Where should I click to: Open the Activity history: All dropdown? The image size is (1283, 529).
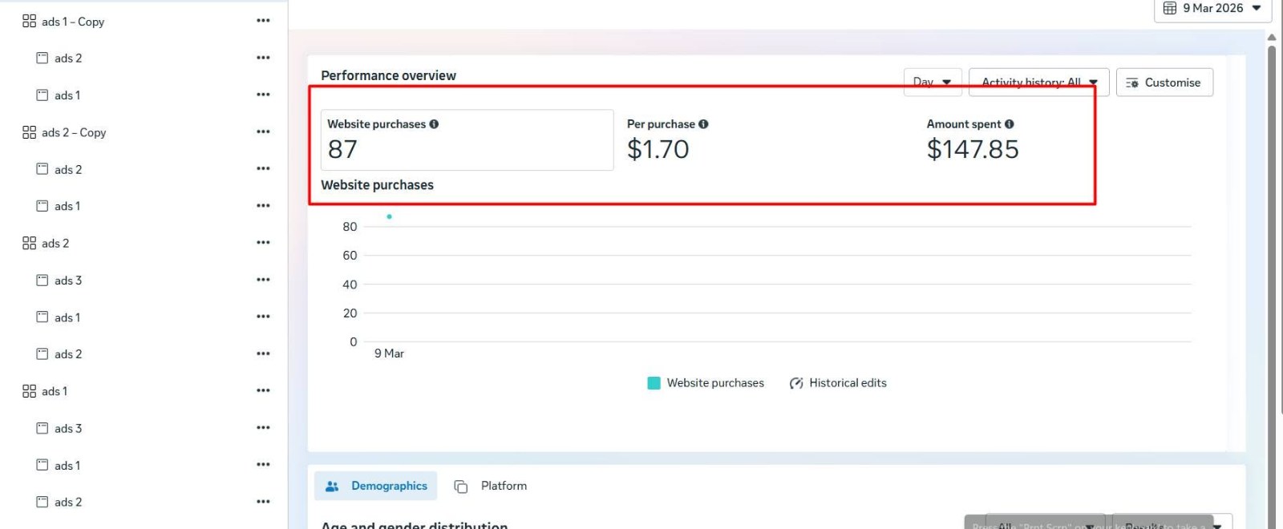[x=1039, y=82]
